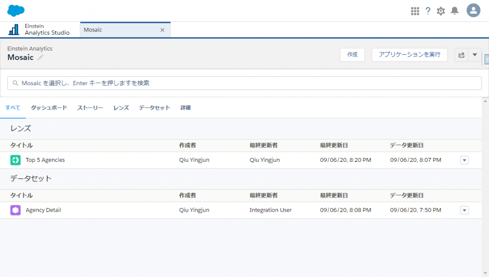This screenshot has width=489, height=277.
Task: Click the Top 5 Agencies lens icon
Action: [x=15, y=160]
